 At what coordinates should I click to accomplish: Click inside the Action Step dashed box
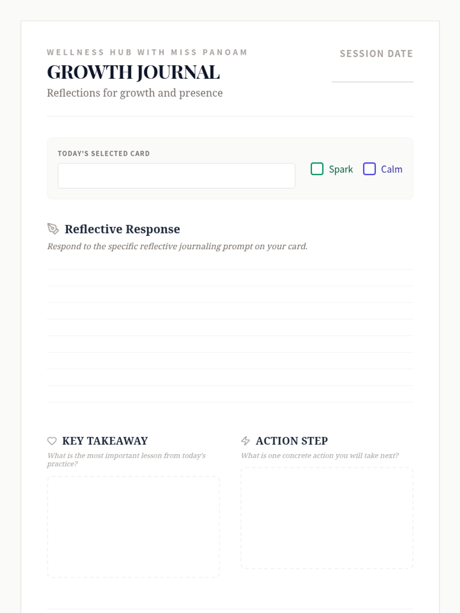tap(327, 518)
